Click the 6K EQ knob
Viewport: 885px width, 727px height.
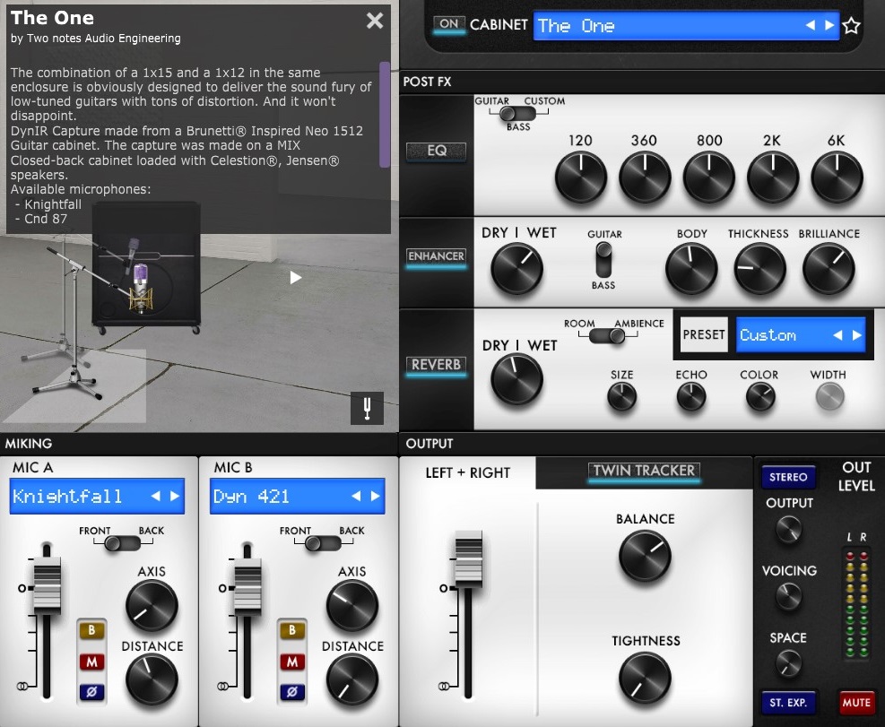click(x=837, y=177)
